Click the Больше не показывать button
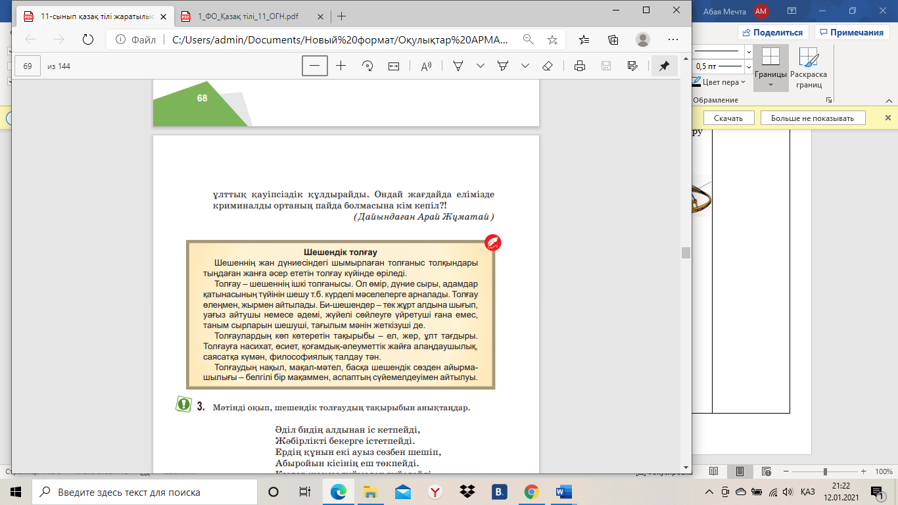Image resolution: width=898 pixels, height=505 pixels. [x=813, y=118]
